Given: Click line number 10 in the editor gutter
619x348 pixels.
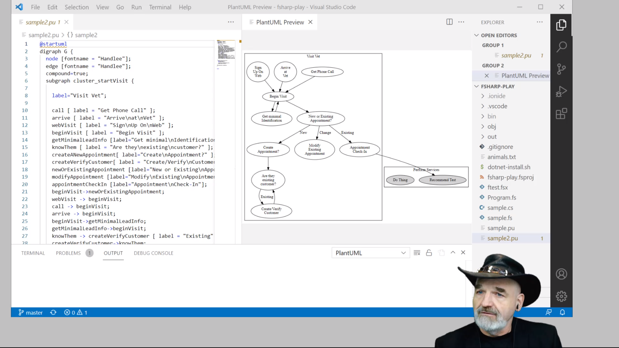Looking at the screenshot, I should (x=25, y=110).
